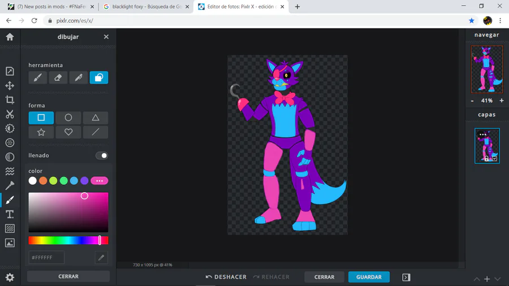The image size is (509, 286).
Task: Open the add image tool
Action: [10, 243]
